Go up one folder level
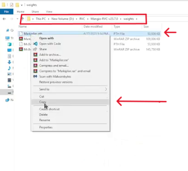This screenshot has width=188, height=171. [23, 19]
